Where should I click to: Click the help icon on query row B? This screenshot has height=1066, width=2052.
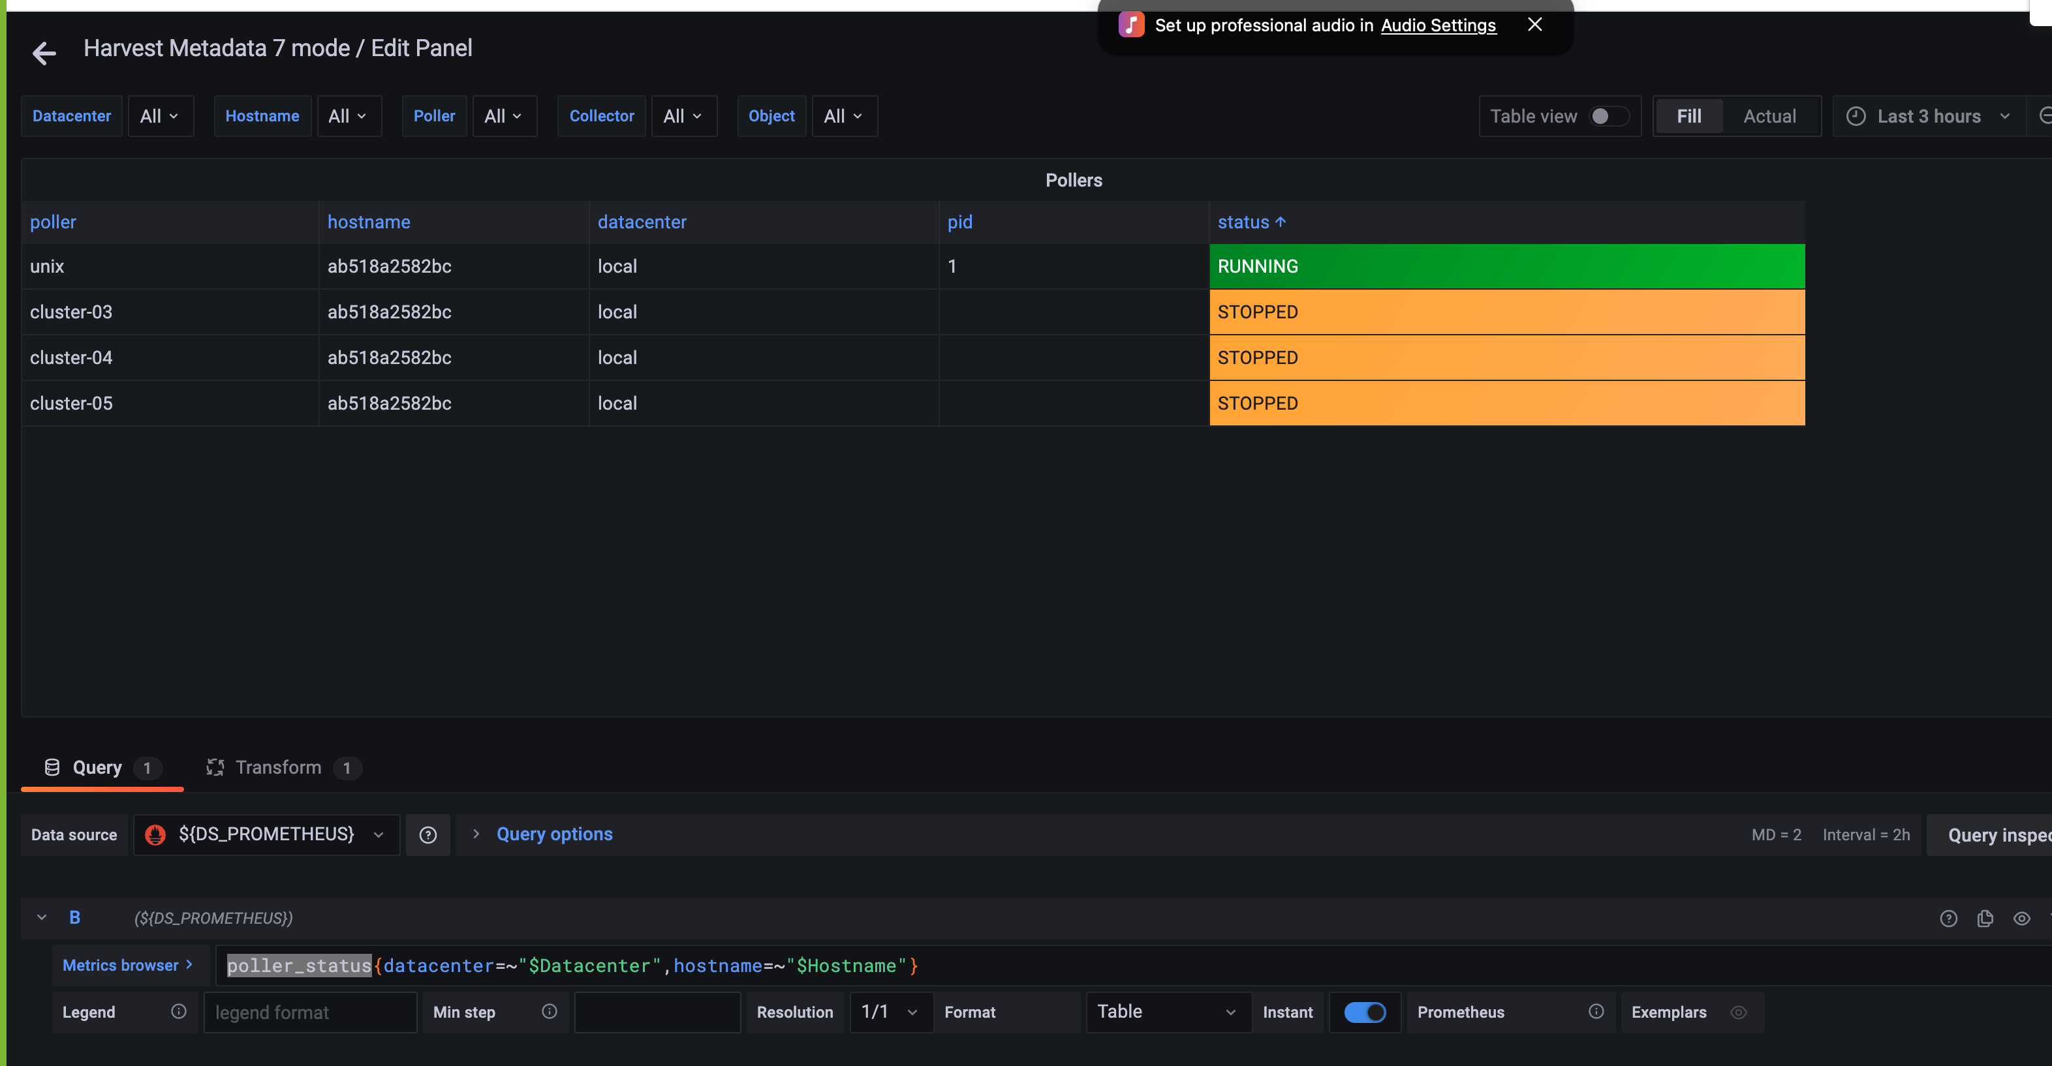tap(1948, 918)
